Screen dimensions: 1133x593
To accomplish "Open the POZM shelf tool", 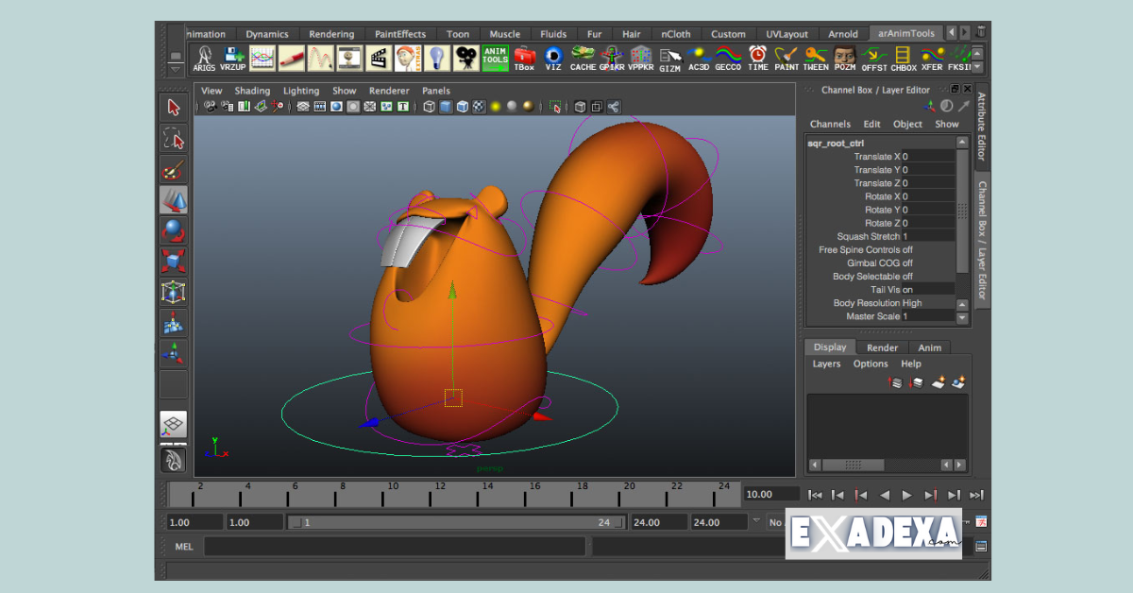I will pyautogui.click(x=845, y=55).
